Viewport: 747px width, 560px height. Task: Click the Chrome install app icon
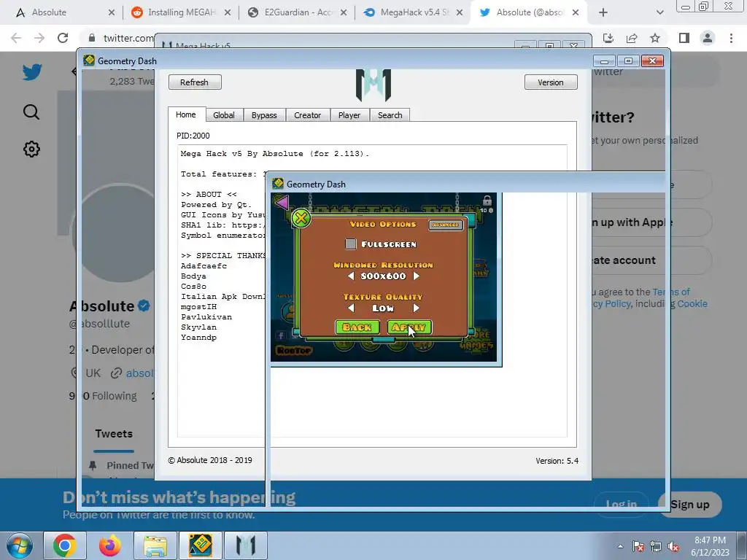click(x=608, y=38)
